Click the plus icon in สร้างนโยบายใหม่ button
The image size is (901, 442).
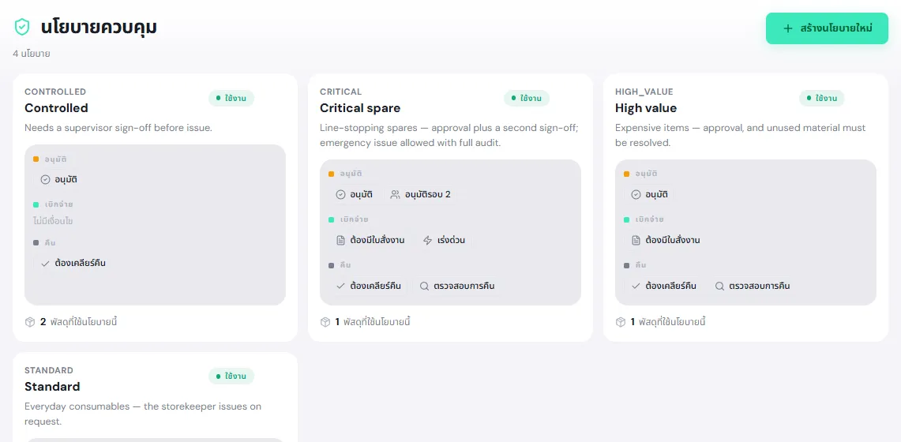tap(788, 28)
